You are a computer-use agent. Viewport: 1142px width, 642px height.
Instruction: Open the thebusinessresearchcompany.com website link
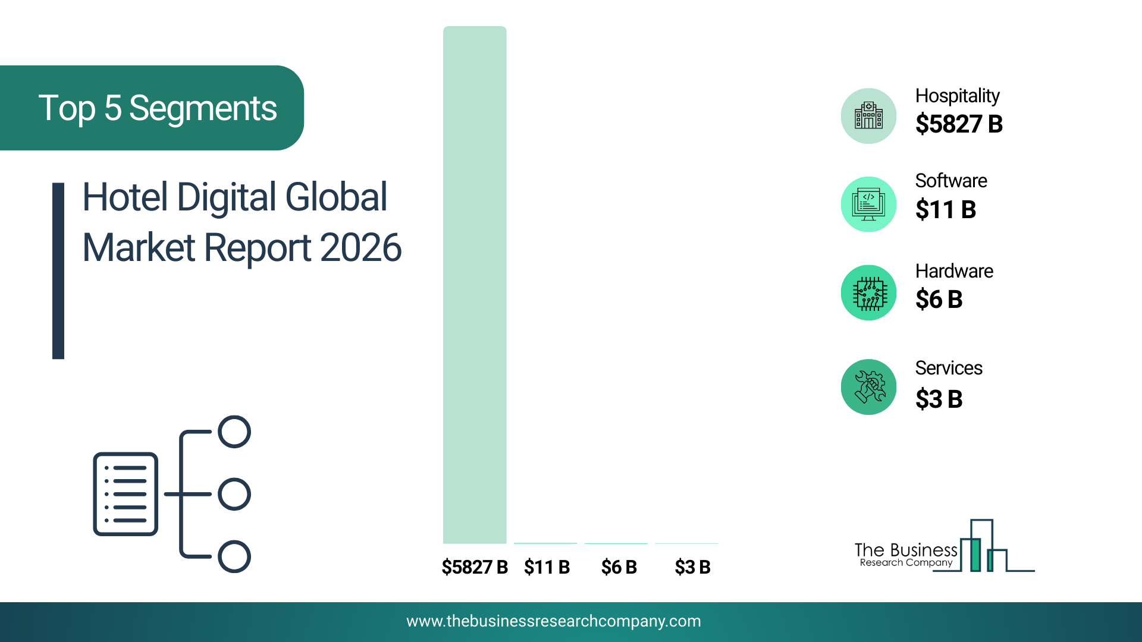(553, 621)
